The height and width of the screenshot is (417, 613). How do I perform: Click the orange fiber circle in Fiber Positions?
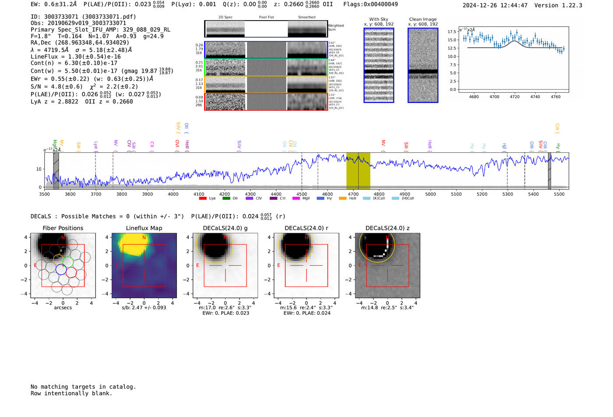coord(59,260)
